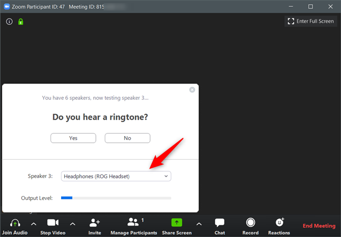The width and height of the screenshot is (341, 237).
Task: Start recording with the Record icon
Action: pos(250,223)
